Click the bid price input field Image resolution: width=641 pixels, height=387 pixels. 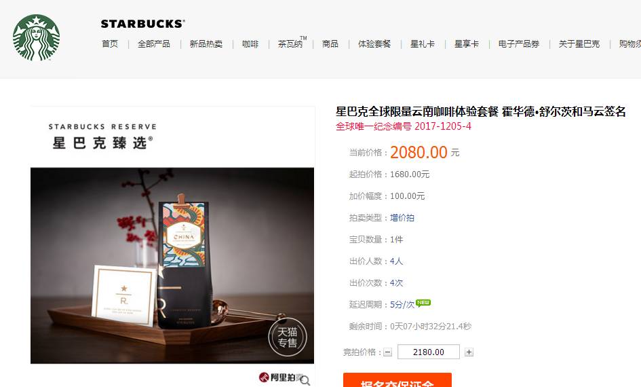click(429, 352)
